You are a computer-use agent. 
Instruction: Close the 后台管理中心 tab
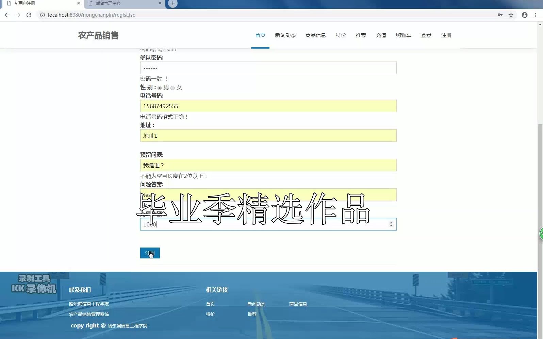(160, 3)
